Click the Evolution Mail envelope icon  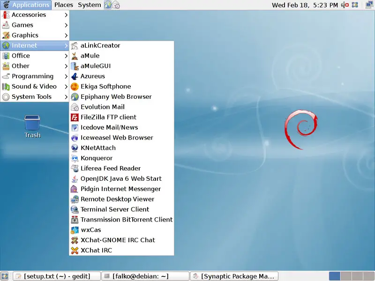[x=75, y=107]
